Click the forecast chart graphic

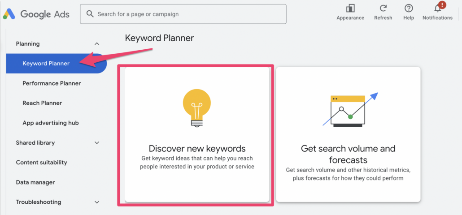350,110
